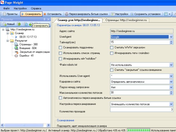Check Игнорировать rel="nofollow" option
Screen dimensions: 176x132
60,59
